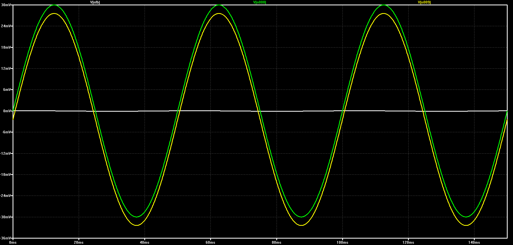Click the 30mV vertical axis label
Screen dimensions: 513x245
tap(6, 5)
